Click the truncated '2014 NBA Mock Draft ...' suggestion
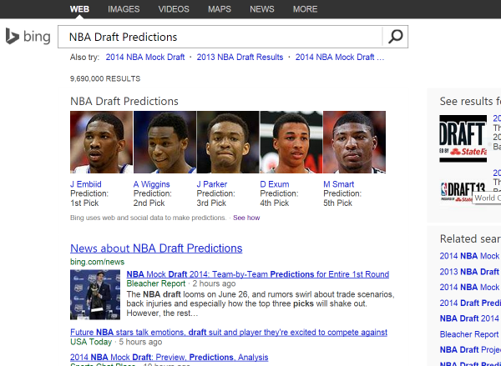 (340, 58)
